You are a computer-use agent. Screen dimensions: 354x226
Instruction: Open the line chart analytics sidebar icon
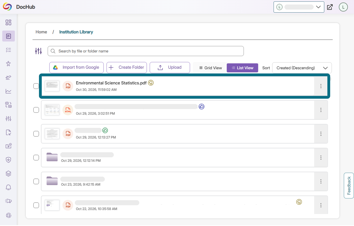point(8,91)
